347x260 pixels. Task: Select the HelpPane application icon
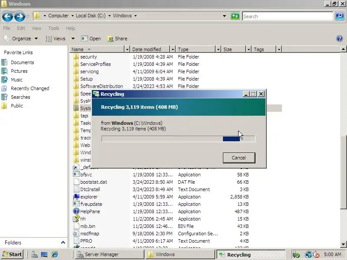tap(76, 211)
